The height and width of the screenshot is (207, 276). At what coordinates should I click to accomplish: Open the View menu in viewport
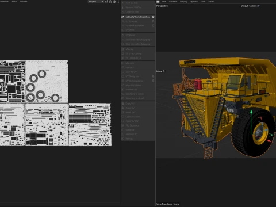(164, 2)
